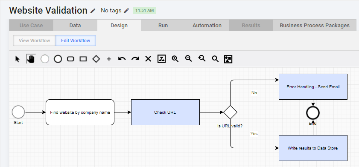The height and width of the screenshot is (167, 359).
Task: Click the Website Validation title text
Action: [48, 11]
